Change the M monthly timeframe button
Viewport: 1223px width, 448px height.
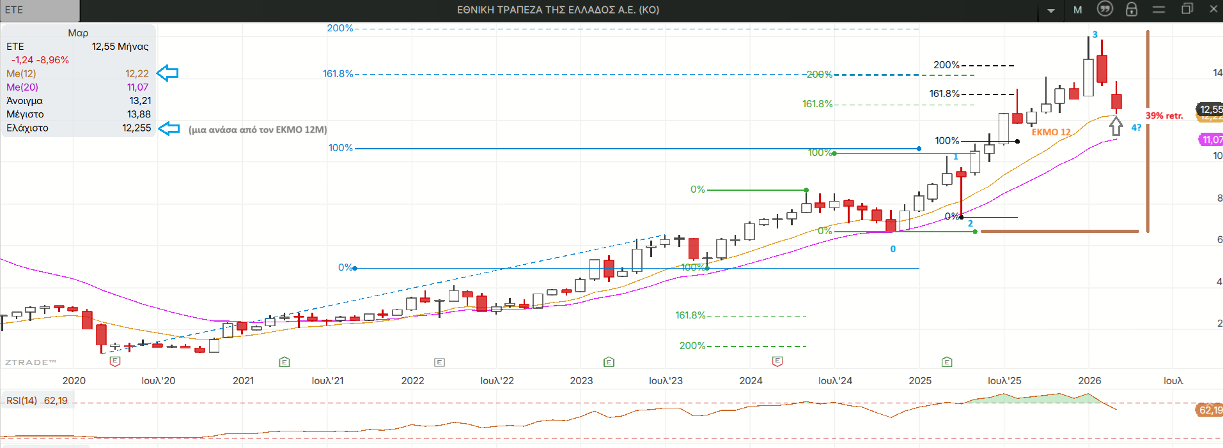(1078, 10)
